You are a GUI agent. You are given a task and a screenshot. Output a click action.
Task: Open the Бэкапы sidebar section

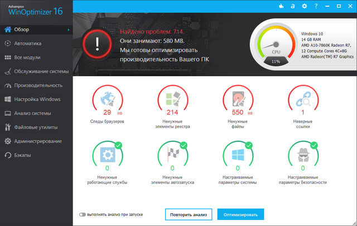(x=23, y=154)
